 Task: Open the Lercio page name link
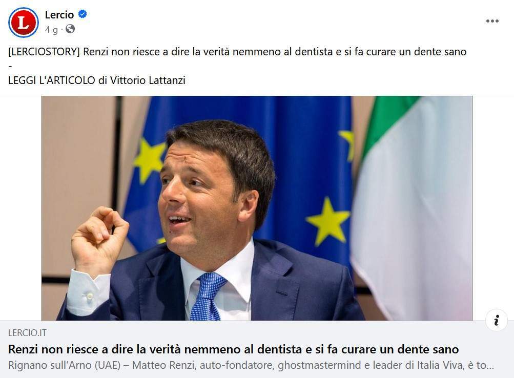point(59,14)
